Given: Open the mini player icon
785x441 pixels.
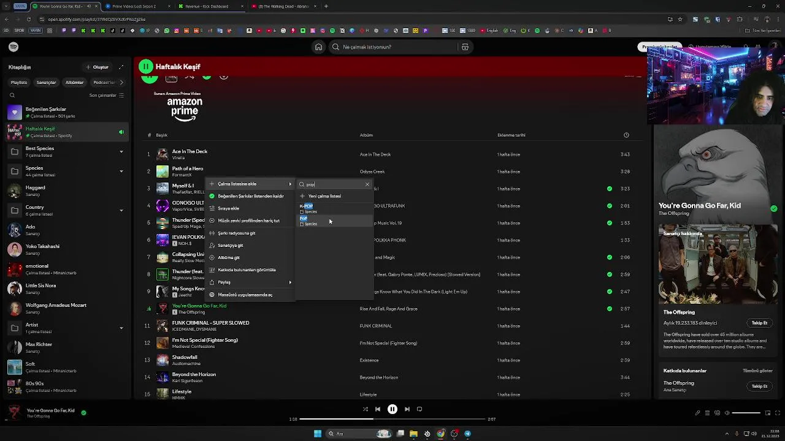Looking at the screenshot, I should click(767, 413).
